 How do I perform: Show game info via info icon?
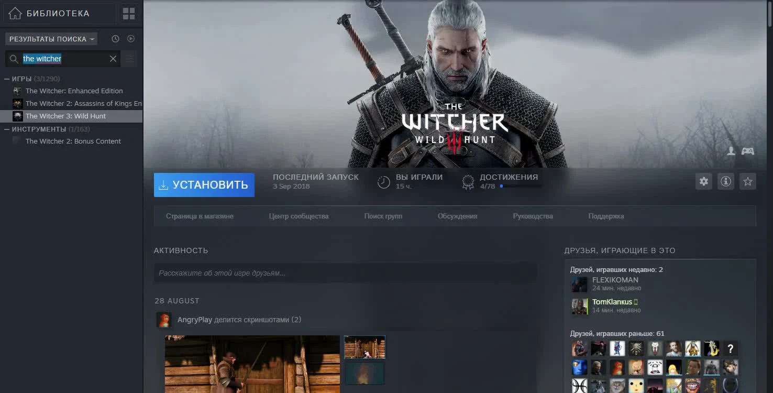[x=725, y=181]
